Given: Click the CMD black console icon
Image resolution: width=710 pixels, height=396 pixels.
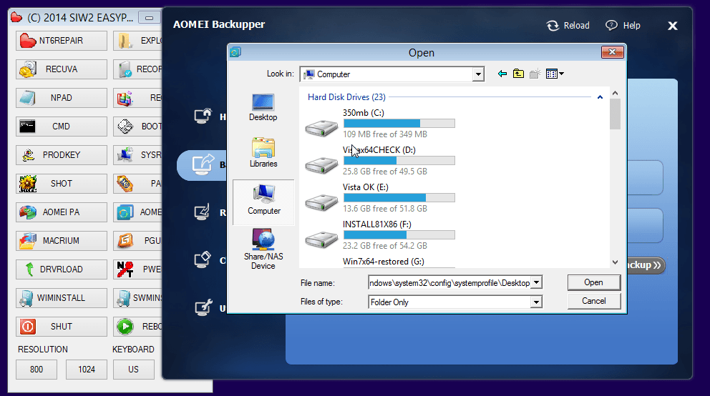Looking at the screenshot, I should point(27,127).
